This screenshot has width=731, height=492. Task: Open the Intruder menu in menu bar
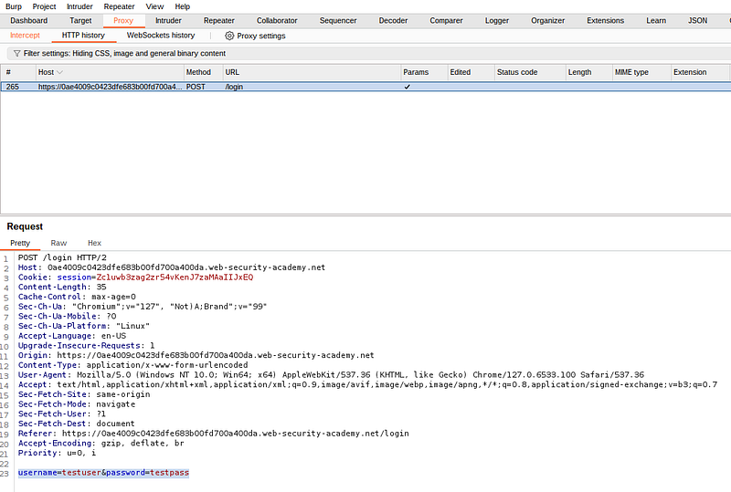tap(79, 6)
